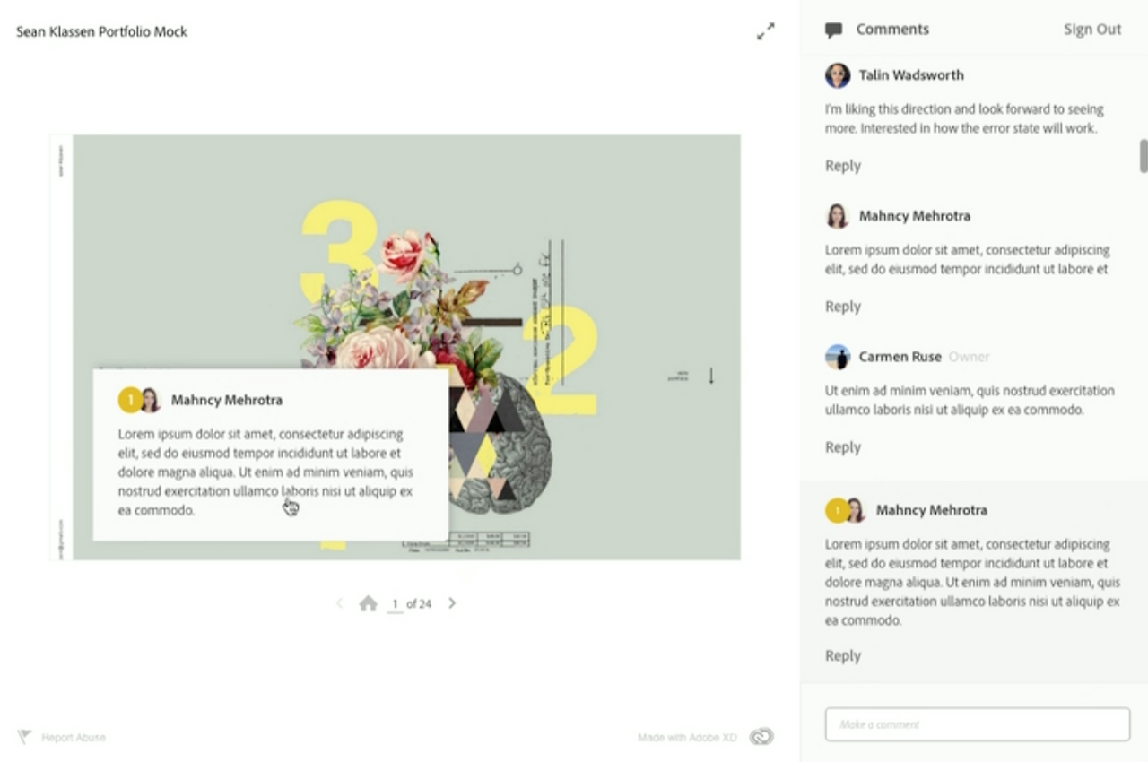Reply to Carmen Ruse's comment
This screenshot has width=1148, height=762.
click(x=843, y=447)
